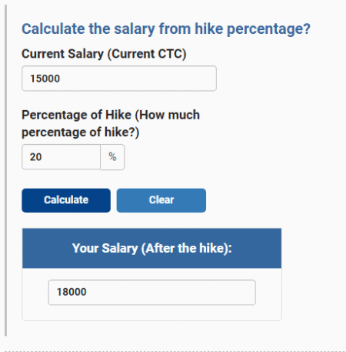Click the 15000 value in the salary box
The width and height of the screenshot is (346, 352).
[x=45, y=79]
